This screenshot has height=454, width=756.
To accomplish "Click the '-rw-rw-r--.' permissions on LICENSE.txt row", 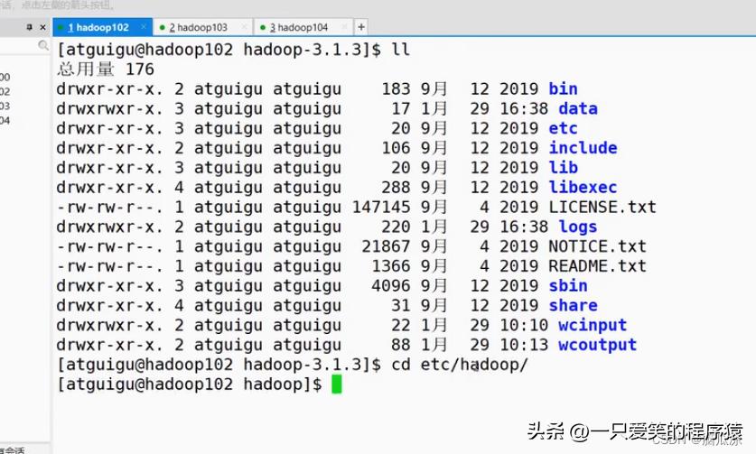I will (110, 208).
